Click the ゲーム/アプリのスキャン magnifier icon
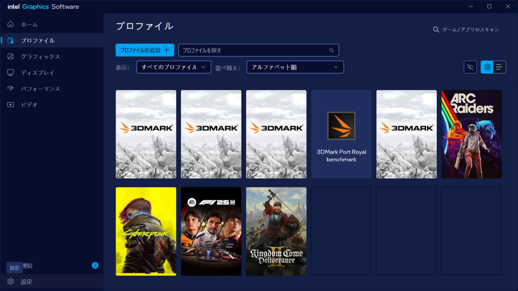The height and width of the screenshot is (291, 518). [x=436, y=30]
